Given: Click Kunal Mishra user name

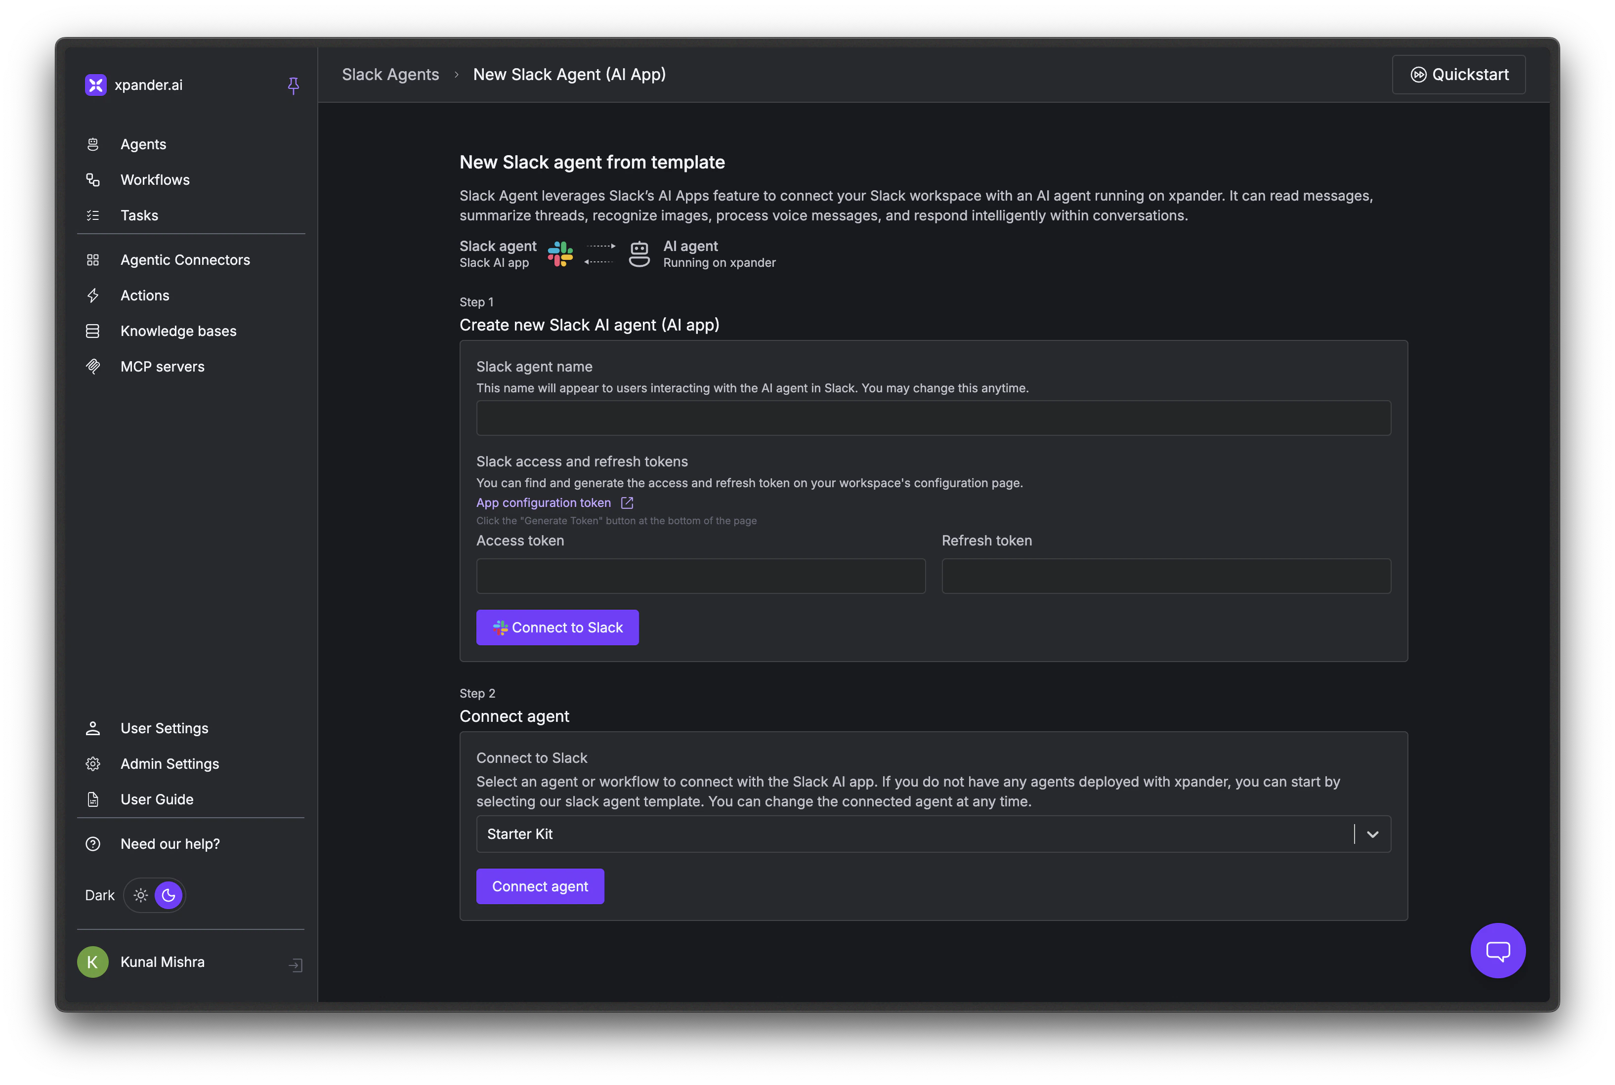Looking at the screenshot, I should [x=163, y=962].
